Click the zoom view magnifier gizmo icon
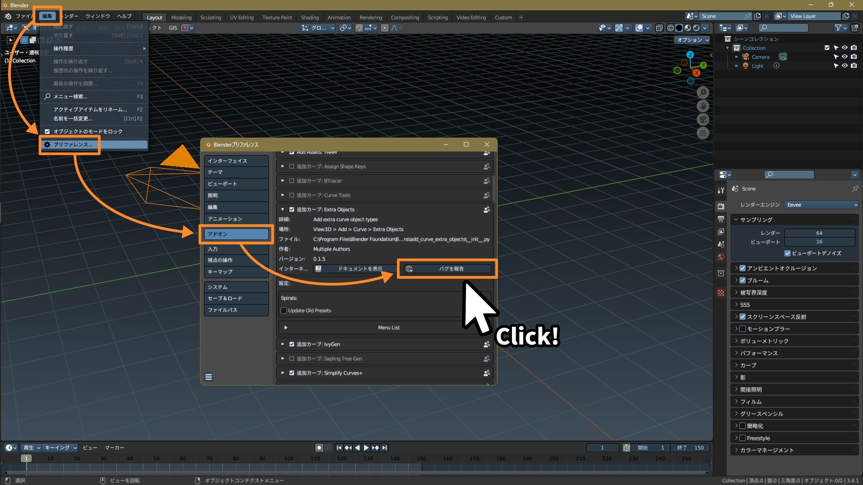Image resolution: width=863 pixels, height=485 pixels. click(x=703, y=93)
